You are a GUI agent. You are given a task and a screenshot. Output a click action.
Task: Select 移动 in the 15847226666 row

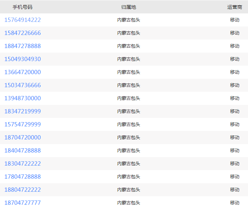[x=235, y=33]
